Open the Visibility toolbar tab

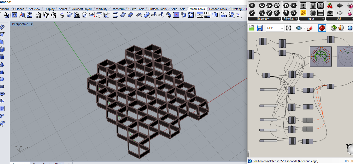coord(102,9)
